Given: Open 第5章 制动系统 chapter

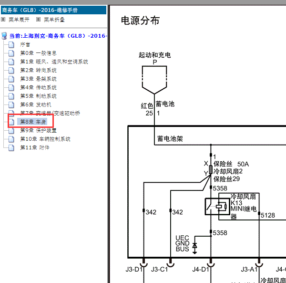Looking at the screenshot, I should coord(38,96).
